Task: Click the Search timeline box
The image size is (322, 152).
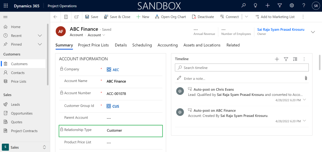Action: pyautogui.click(x=242, y=68)
